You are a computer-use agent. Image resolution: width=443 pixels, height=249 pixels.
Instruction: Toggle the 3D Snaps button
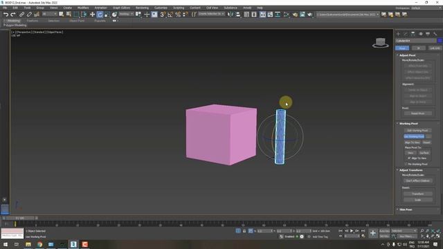(x=163, y=15)
